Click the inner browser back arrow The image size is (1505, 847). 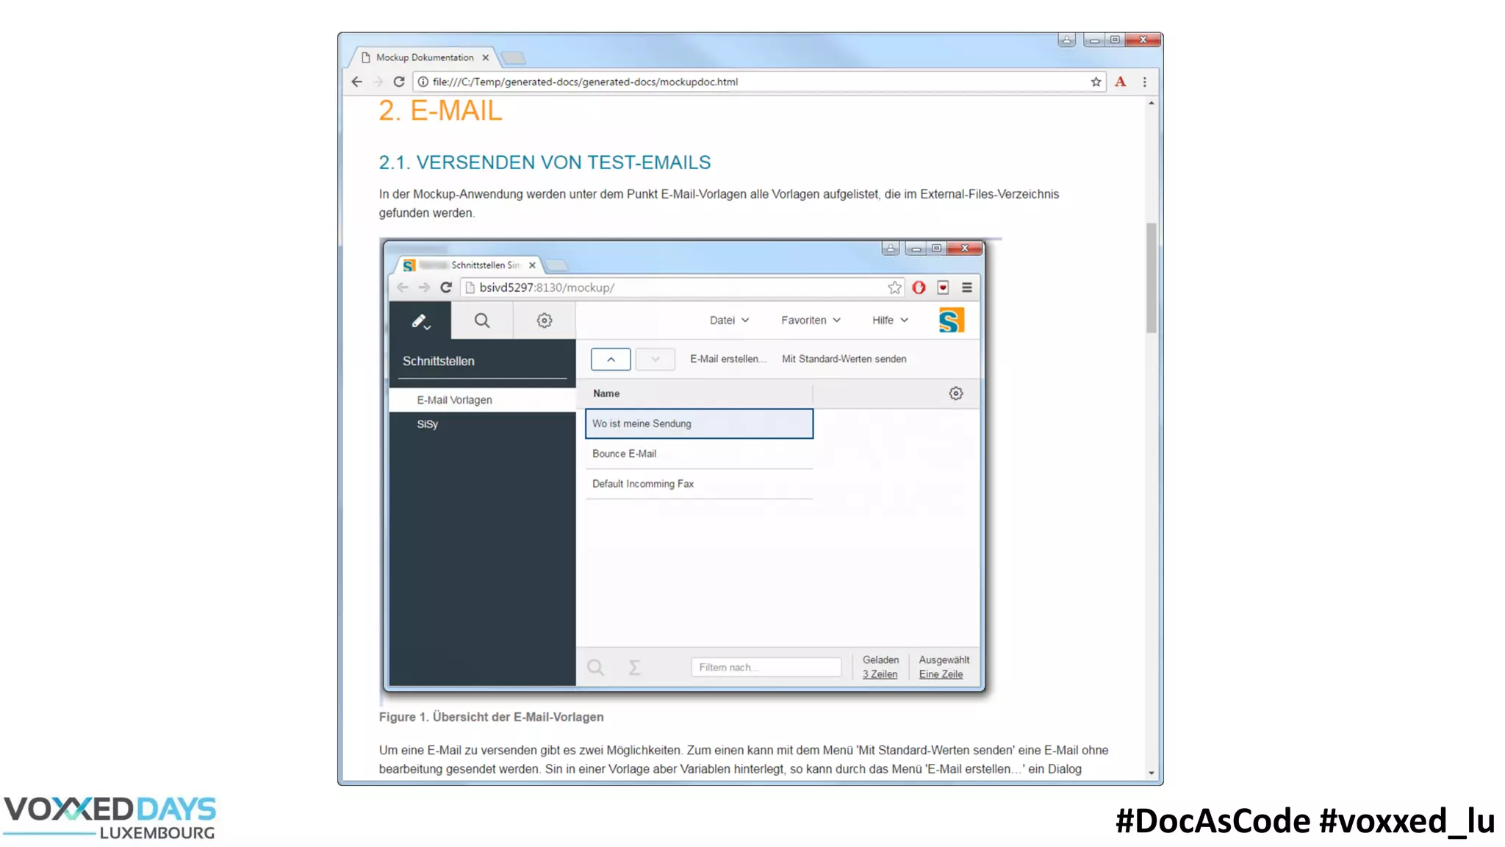(402, 287)
